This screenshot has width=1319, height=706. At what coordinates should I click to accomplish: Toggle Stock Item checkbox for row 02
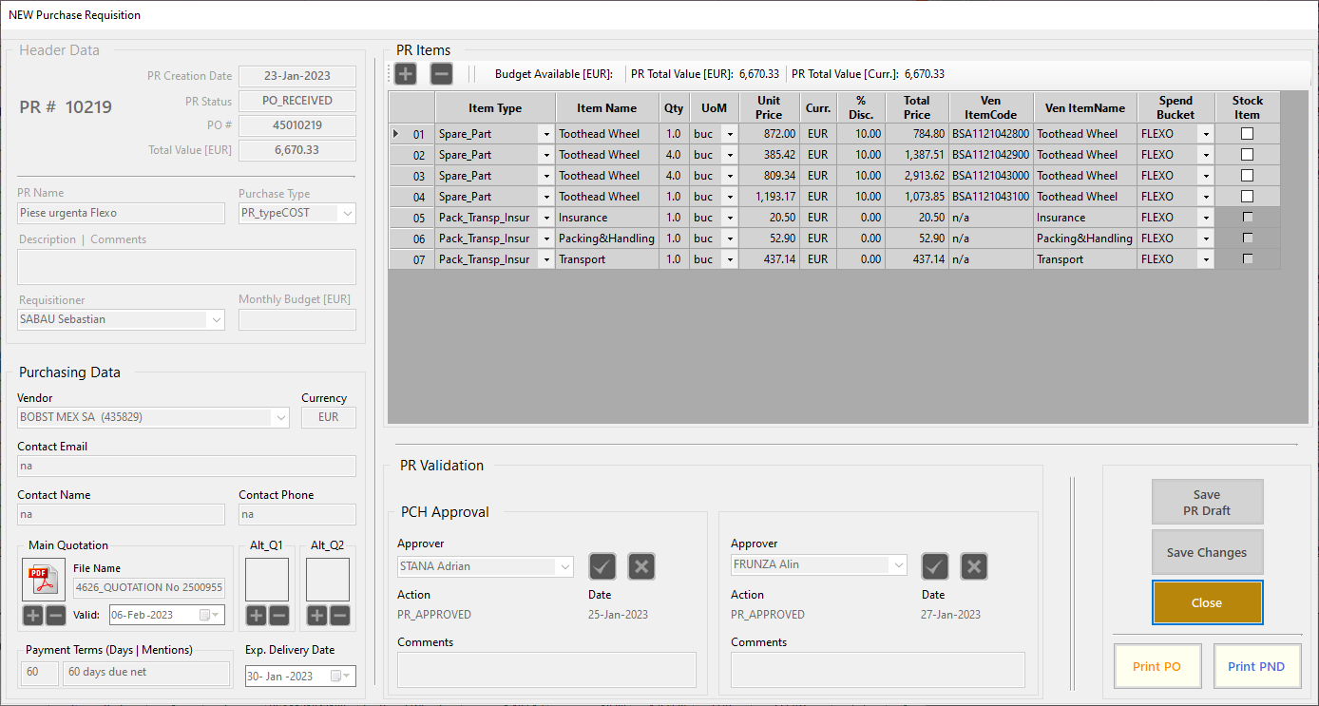pyautogui.click(x=1248, y=155)
